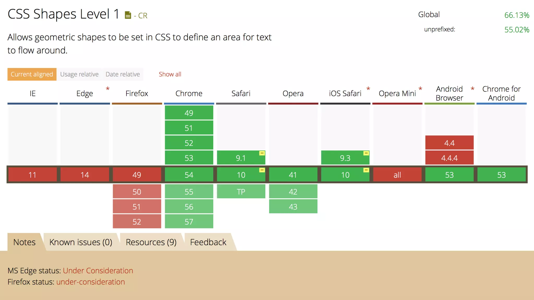The image size is (534, 300).
Task: Click the prefix note icon on Safari 10
Action: [262, 170]
